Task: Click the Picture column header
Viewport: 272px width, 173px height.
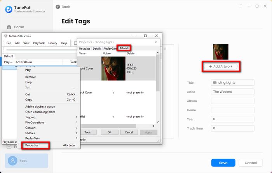Action: click(x=113, y=54)
